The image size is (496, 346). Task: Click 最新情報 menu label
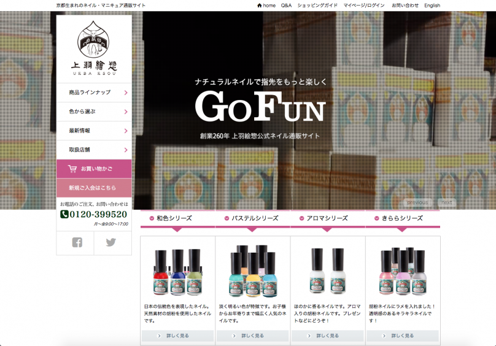coord(79,130)
